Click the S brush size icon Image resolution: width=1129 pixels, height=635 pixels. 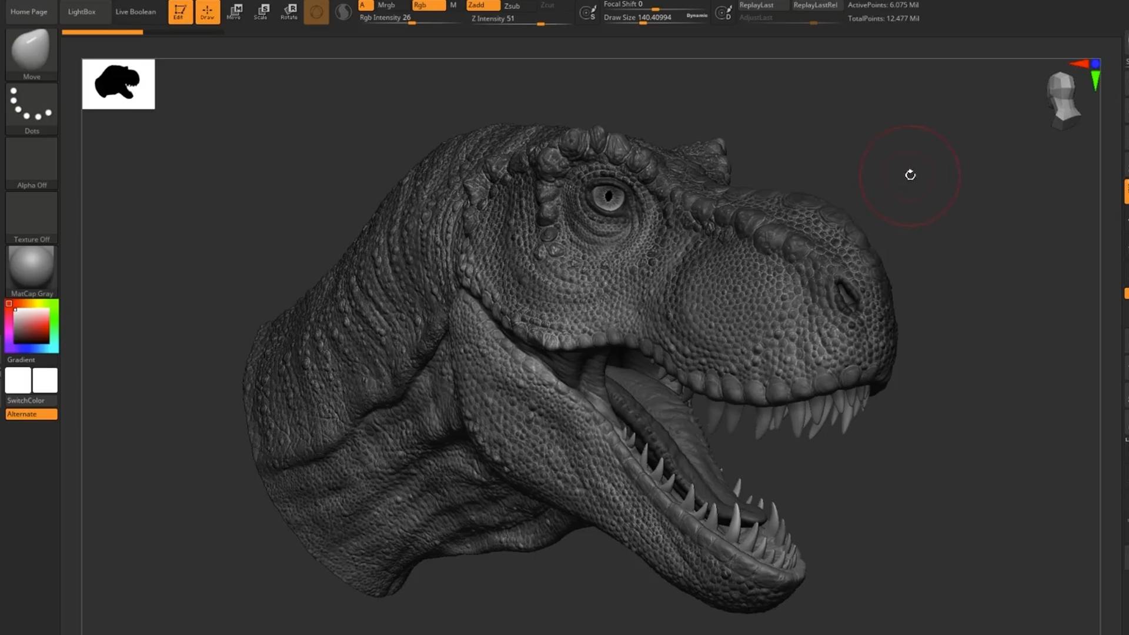[x=587, y=12]
